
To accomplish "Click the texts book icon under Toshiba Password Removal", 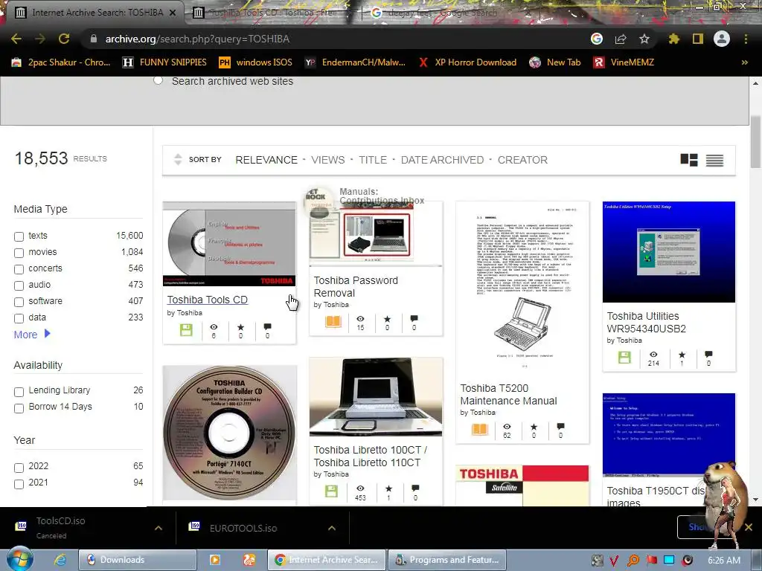I will coord(333,321).
